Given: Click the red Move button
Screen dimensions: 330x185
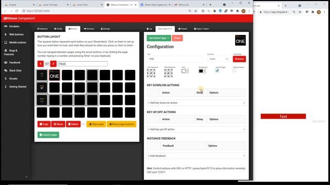Looking at the screenshot, I should click(x=58, y=124).
